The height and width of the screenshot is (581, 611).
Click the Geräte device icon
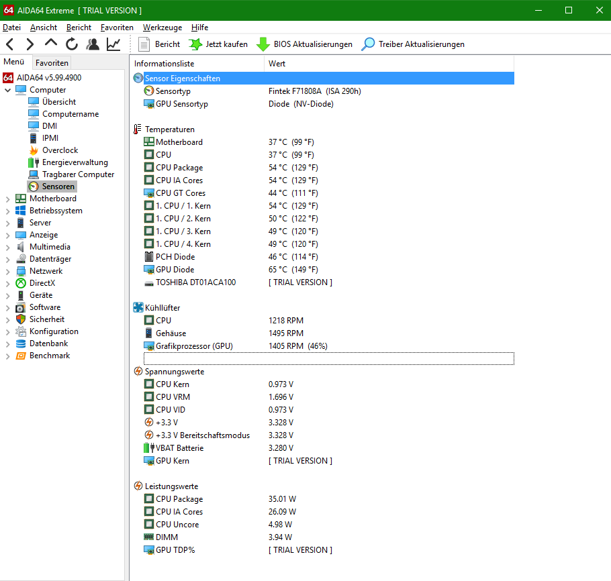[21, 295]
